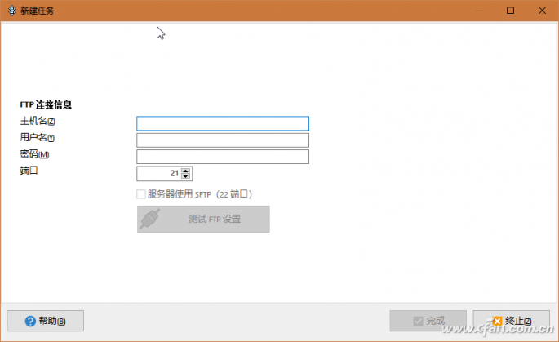Decrease port value with down spinner arrow
The image size is (559, 342).
[185, 176]
